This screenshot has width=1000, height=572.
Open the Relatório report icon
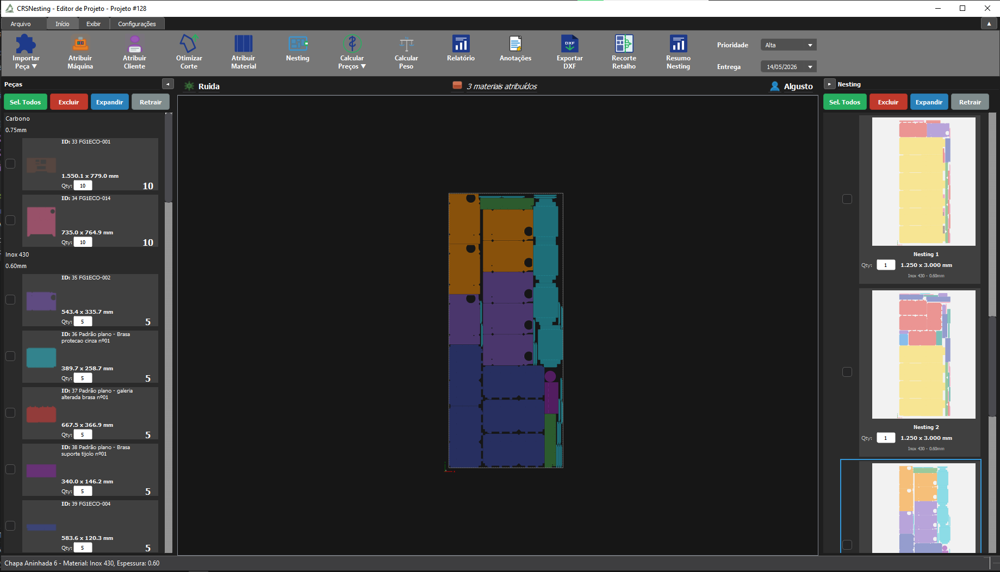pyautogui.click(x=461, y=49)
